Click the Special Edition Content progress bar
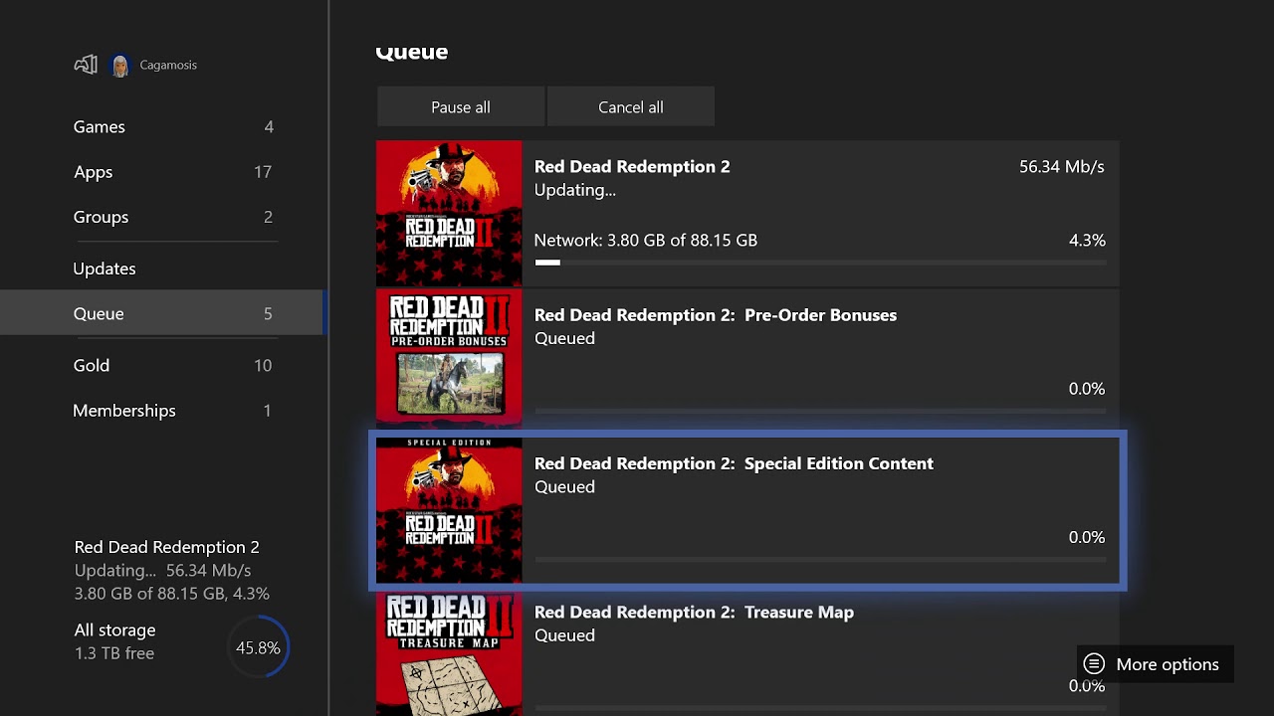 coord(820,559)
